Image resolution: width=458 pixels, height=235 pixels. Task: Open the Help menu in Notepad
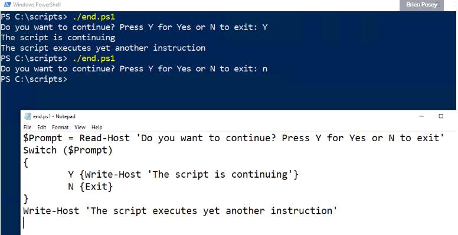(97, 127)
